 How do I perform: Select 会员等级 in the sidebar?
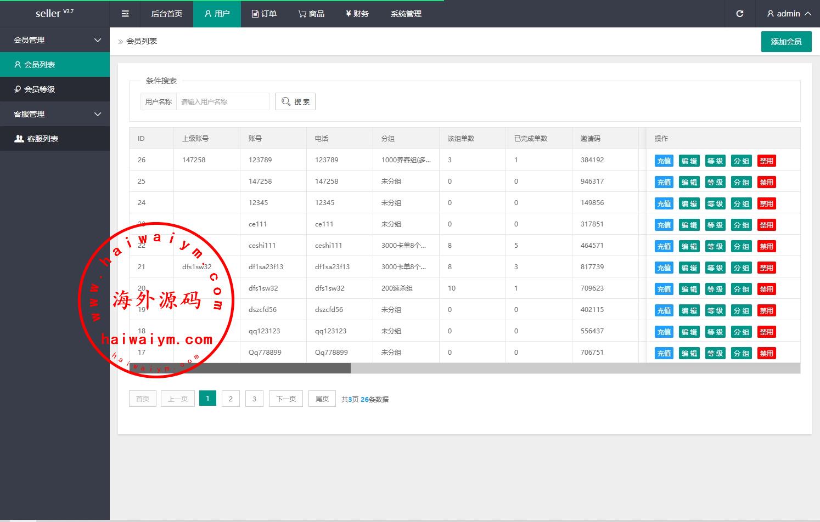point(40,89)
